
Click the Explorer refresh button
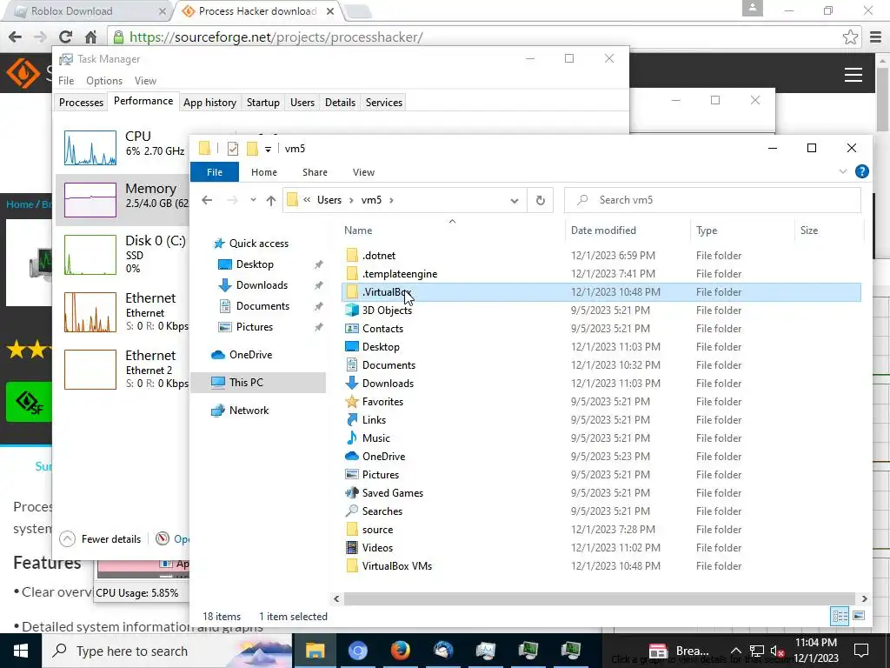[x=541, y=200]
